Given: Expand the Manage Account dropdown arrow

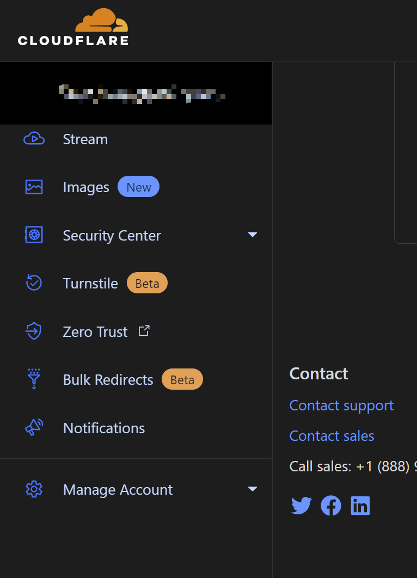Looking at the screenshot, I should point(252,489).
